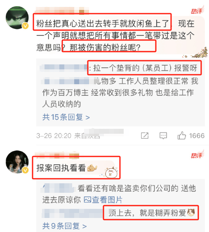
Task: Click the first commenter's green avatar
Action: (x=17, y=18)
